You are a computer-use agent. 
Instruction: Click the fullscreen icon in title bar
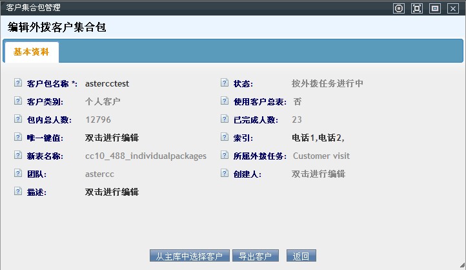pyautogui.click(x=417, y=8)
